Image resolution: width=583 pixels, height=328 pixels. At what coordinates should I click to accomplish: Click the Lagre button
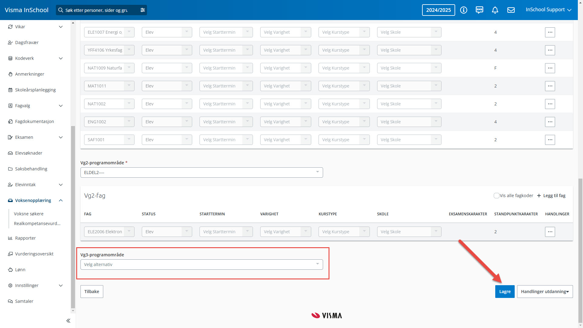click(505, 292)
